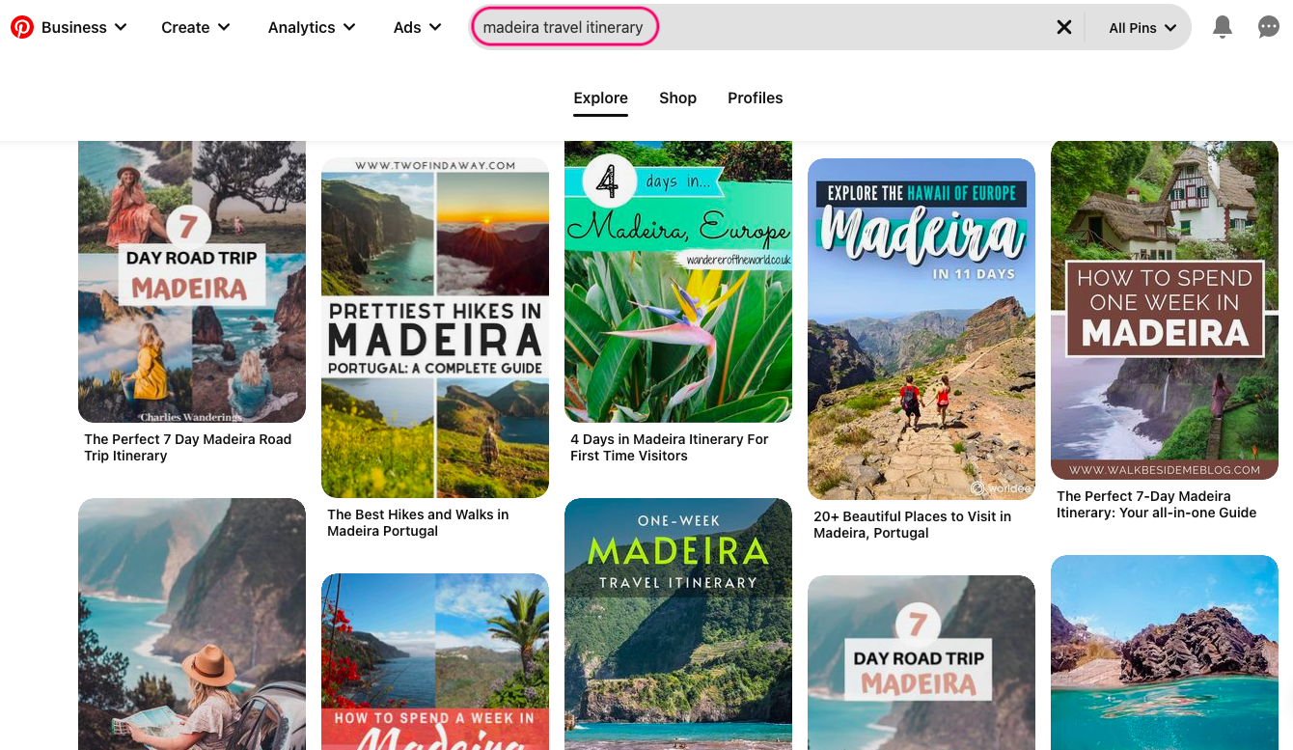
Task: Open notifications via the bell icon
Action: click(1222, 27)
